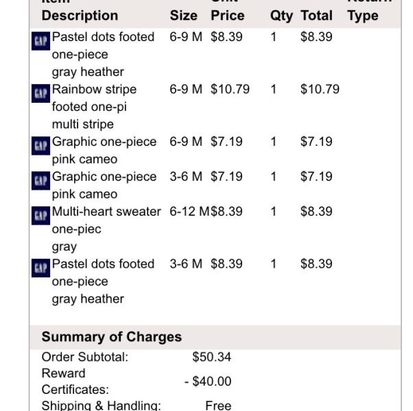This screenshot has width=413, height=411.
Task: Click the Shipping & Handling Free value
Action: 218,406
